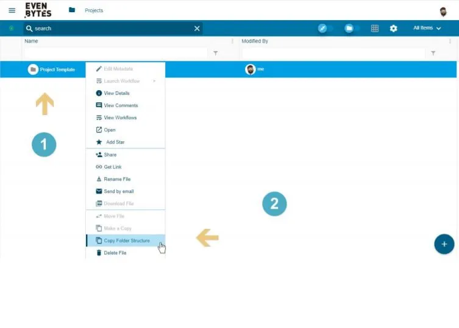Choose Edit Metadata in context menu

[126, 69]
